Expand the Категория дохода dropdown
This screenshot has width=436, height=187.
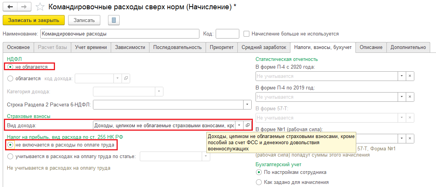pyautogui.click(x=159, y=91)
